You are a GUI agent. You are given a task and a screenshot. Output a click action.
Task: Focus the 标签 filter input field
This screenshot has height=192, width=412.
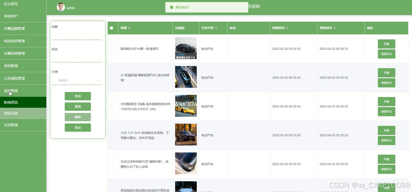77,58
